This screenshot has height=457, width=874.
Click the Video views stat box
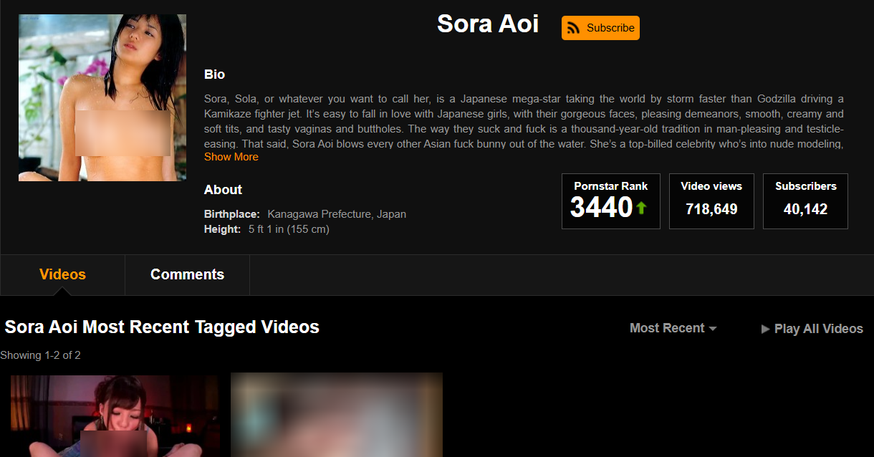point(711,201)
